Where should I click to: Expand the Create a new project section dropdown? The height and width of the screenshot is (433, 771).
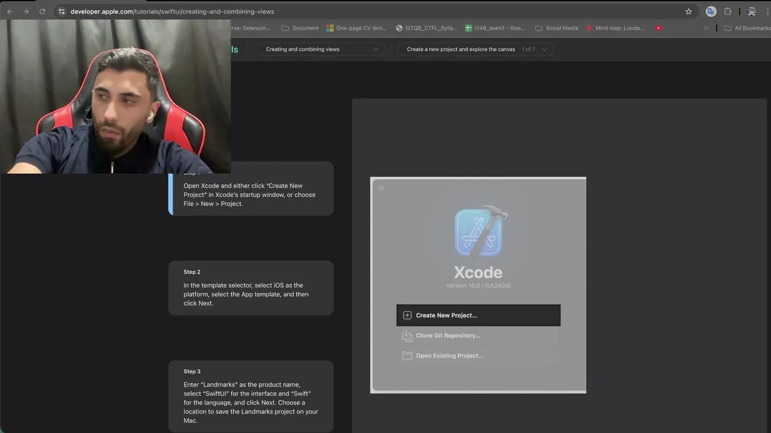[476, 49]
